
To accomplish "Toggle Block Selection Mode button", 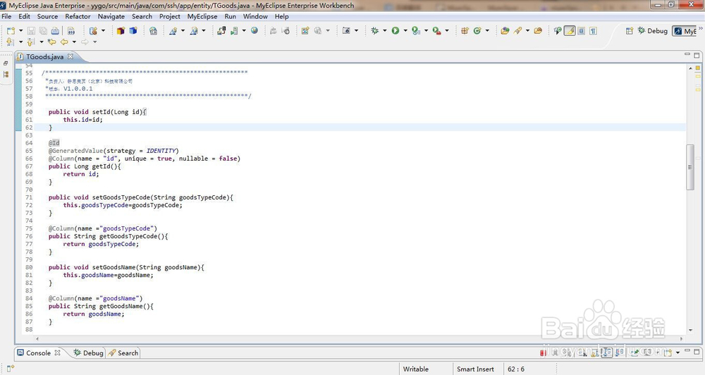I will pos(582,30).
